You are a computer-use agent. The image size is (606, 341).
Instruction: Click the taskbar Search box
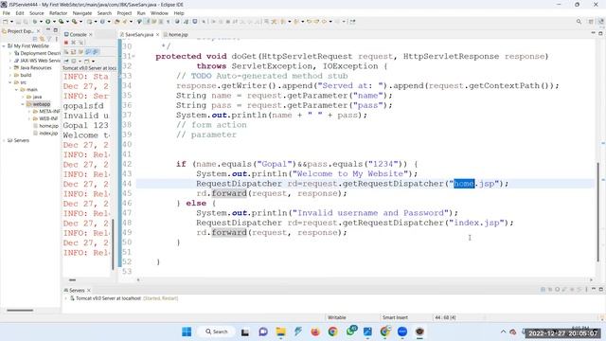click(x=217, y=332)
